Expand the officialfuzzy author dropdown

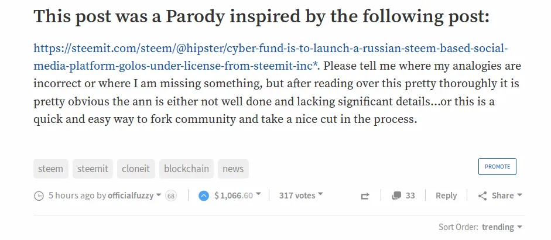159,195
